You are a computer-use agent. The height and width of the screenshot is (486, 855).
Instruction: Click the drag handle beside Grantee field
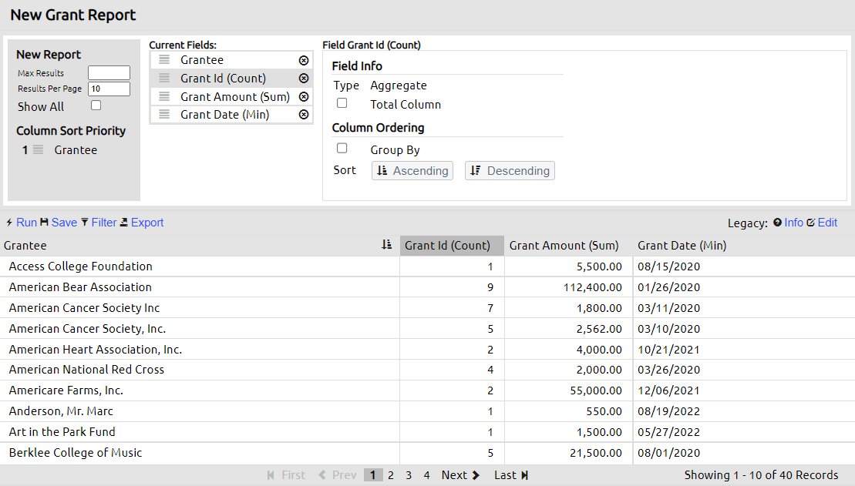(164, 60)
